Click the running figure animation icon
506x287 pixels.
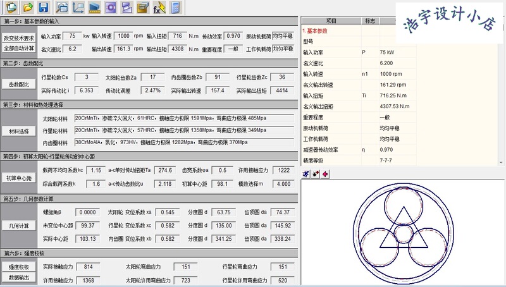[x=306, y=174]
